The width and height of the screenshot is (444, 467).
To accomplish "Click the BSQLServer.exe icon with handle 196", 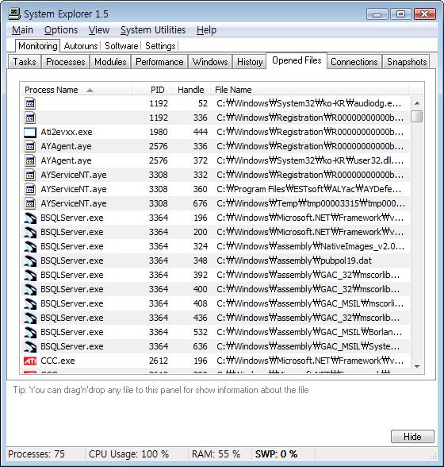I will (x=30, y=218).
